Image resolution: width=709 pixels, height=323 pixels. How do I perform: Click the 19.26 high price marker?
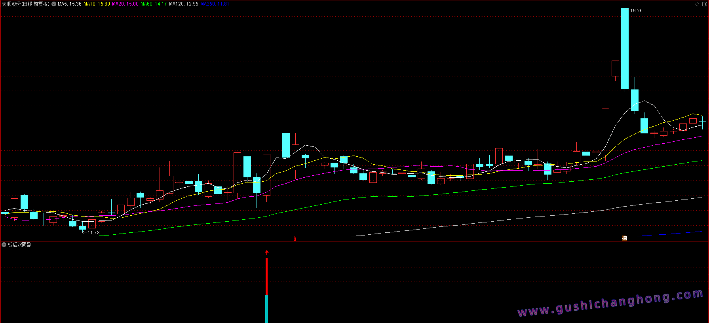point(636,11)
